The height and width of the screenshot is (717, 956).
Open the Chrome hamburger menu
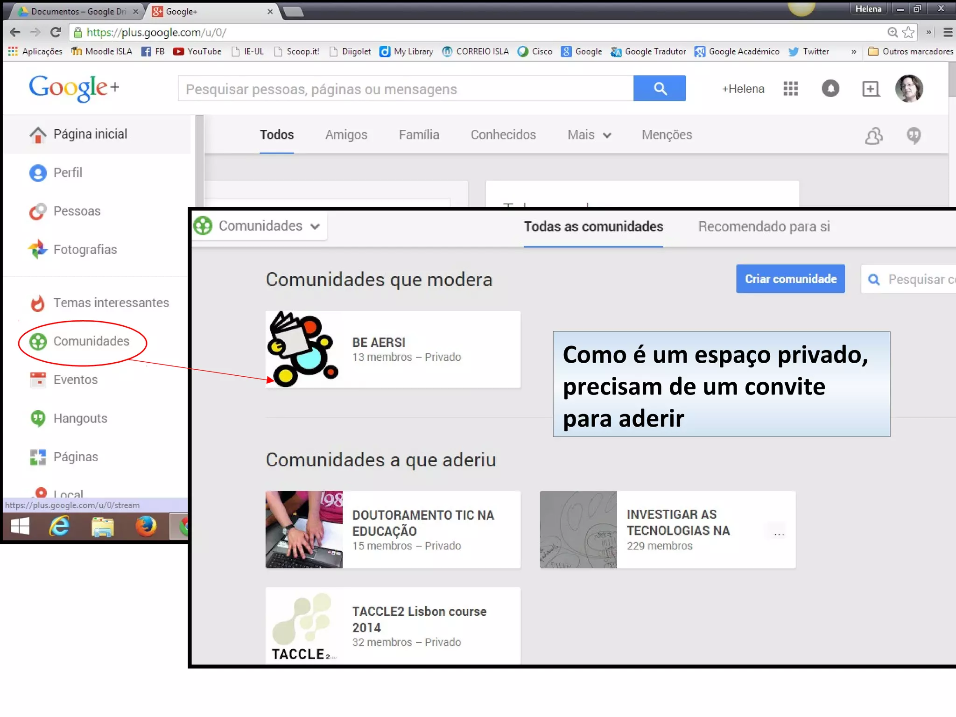pos(948,32)
